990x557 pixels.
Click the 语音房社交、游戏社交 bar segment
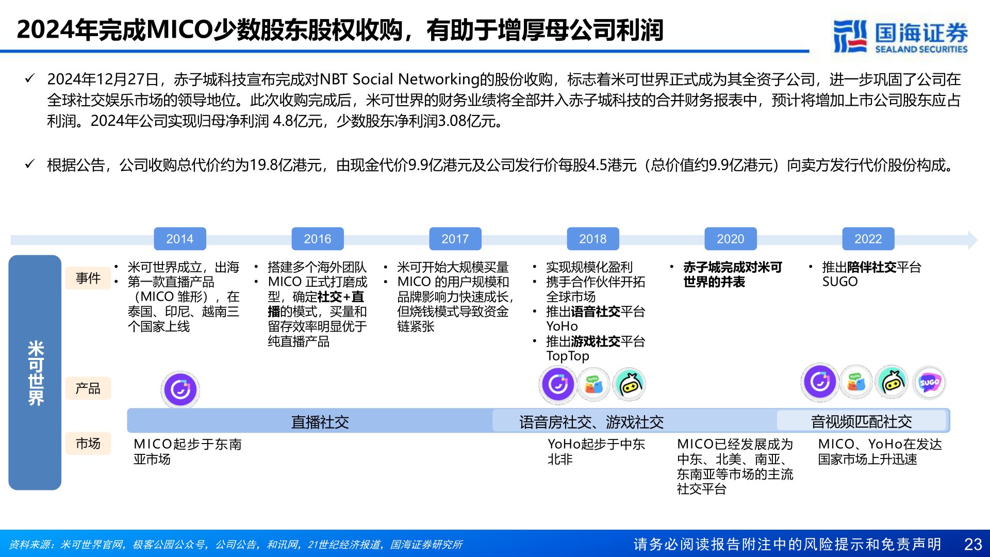click(591, 422)
